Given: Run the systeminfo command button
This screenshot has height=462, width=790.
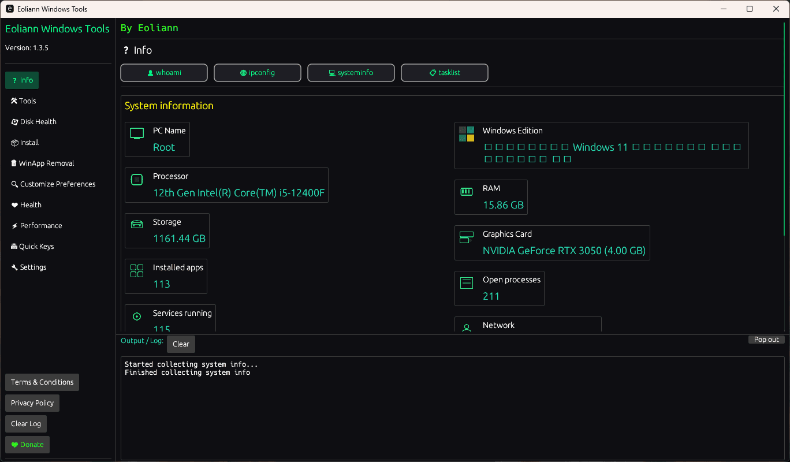Looking at the screenshot, I should tap(351, 73).
